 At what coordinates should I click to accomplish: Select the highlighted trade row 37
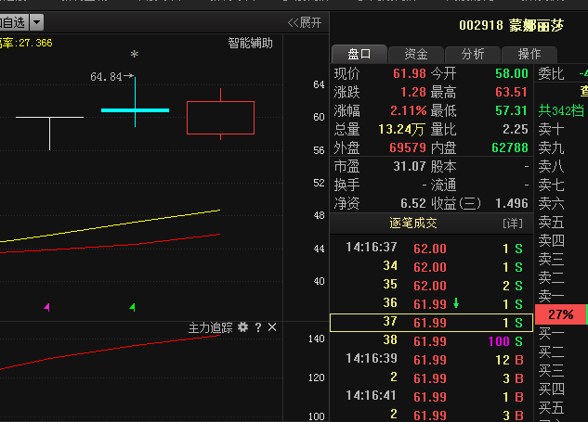point(431,323)
